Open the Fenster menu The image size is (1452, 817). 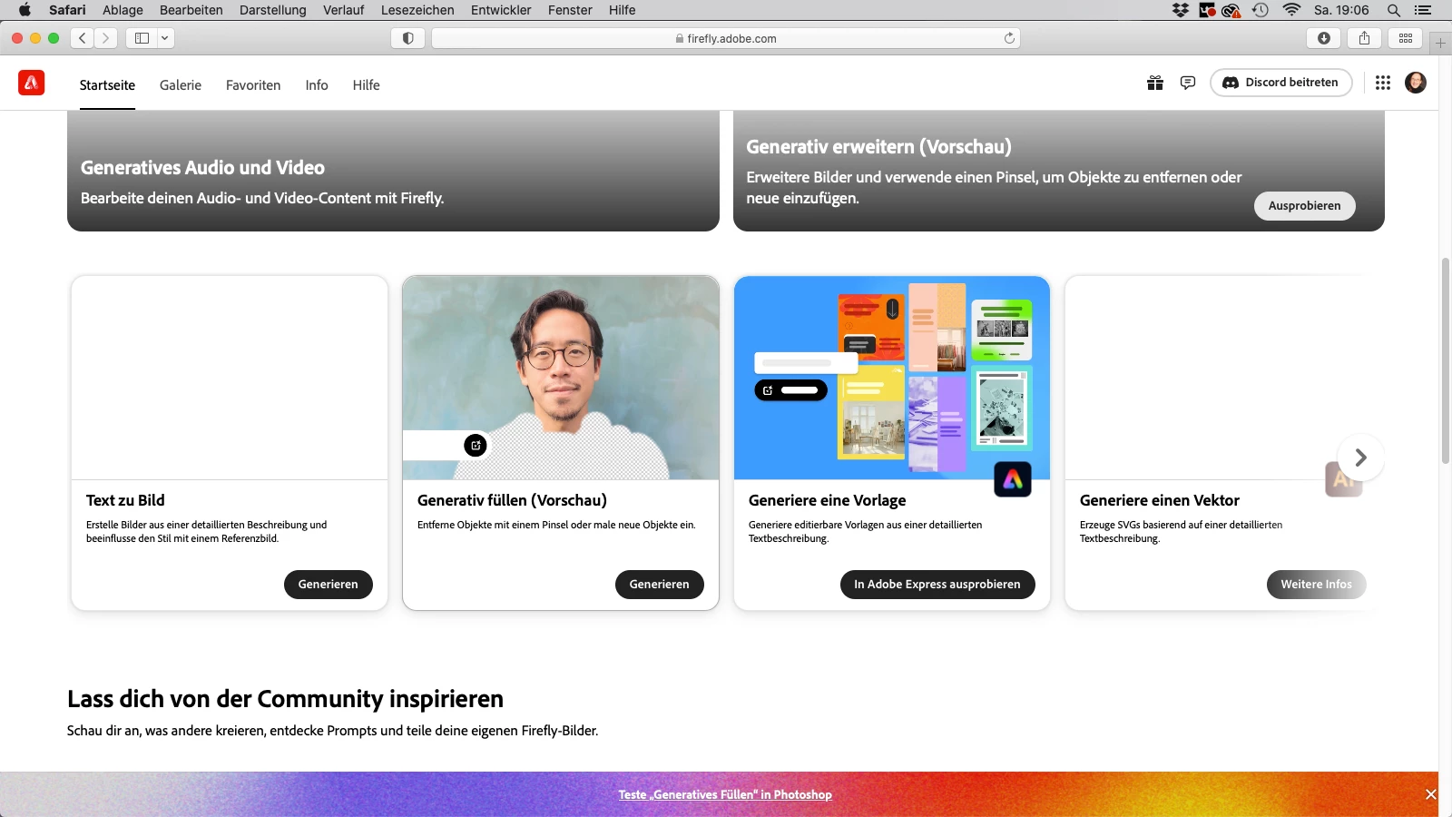pos(570,10)
